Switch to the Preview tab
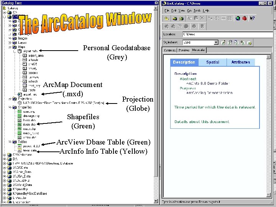Screen dimensions: 276x207 point(184,50)
